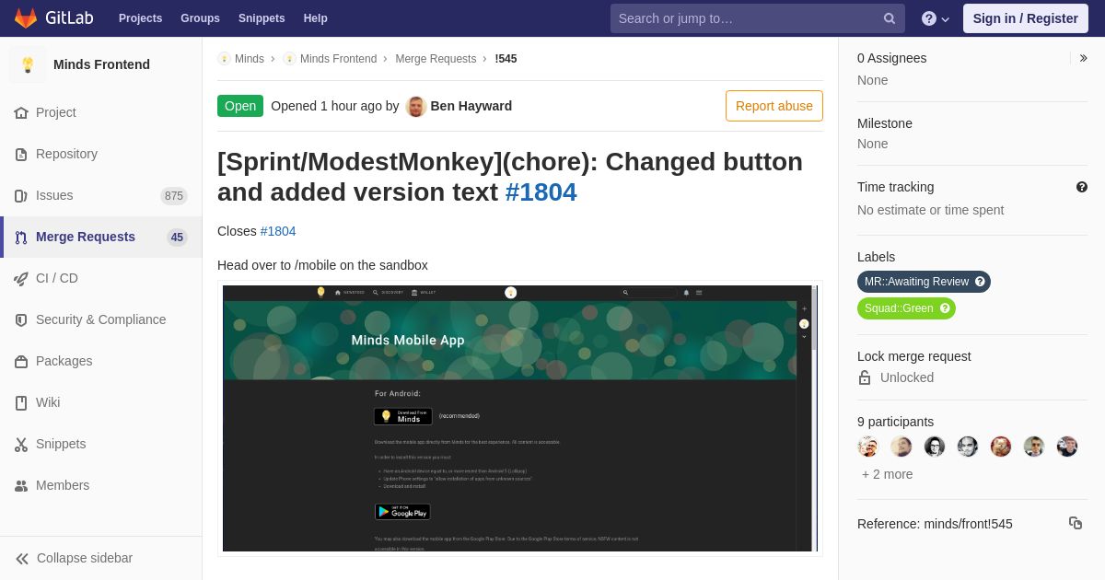1105x580 pixels.
Task: Select Issues in the sidebar
Action: tap(101, 195)
